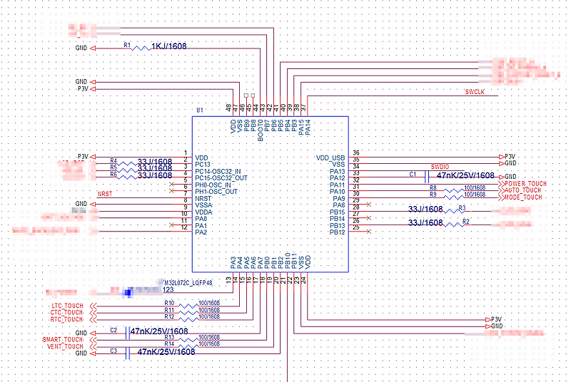Click the VDD_USB pin name

pos(330,158)
